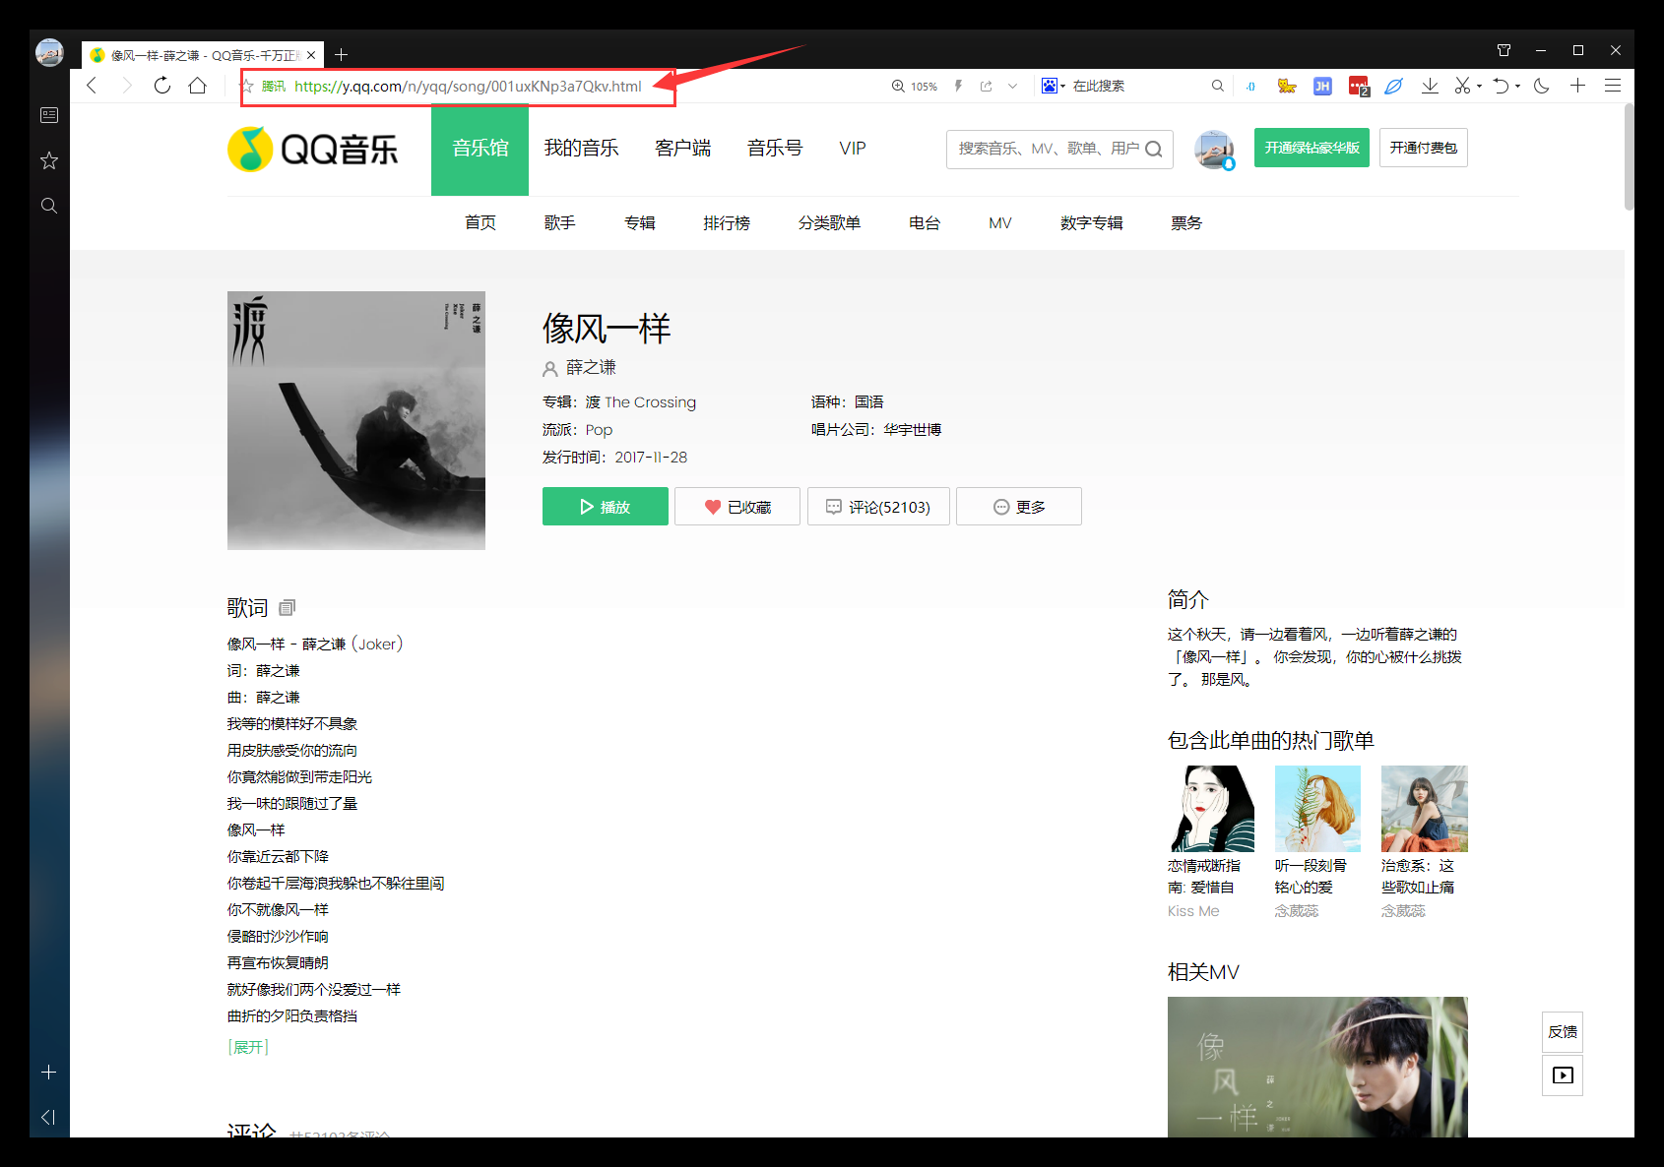
Task: Open 票务 in sub navigation
Action: click(1186, 223)
